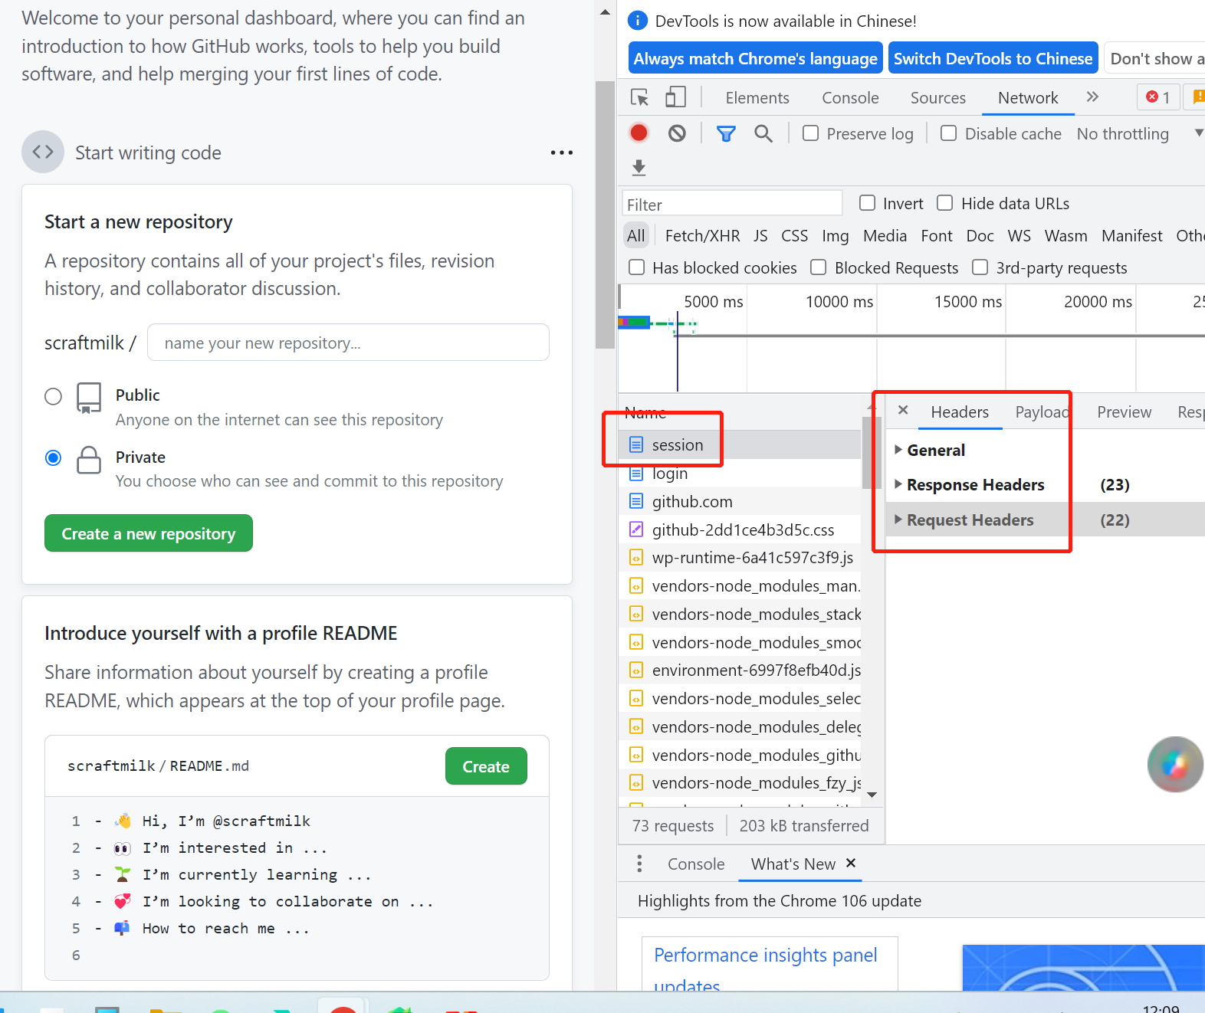Viewport: 1205px width, 1013px height.
Task: Select the github.com network request
Action: point(740,502)
